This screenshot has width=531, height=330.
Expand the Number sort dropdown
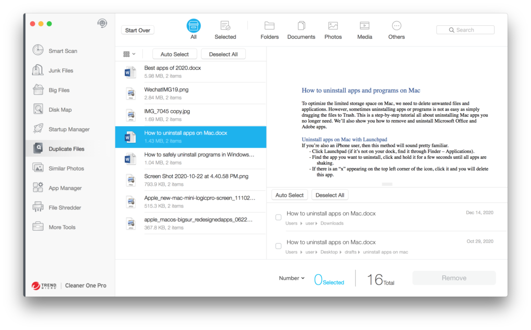click(x=291, y=278)
